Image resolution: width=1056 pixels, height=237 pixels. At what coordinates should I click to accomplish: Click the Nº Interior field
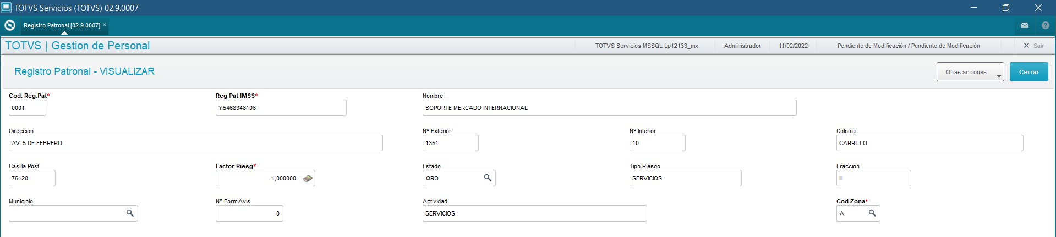[658, 143]
